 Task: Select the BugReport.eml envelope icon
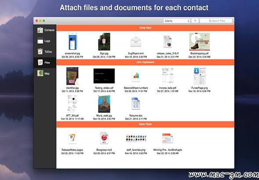(x=136, y=42)
